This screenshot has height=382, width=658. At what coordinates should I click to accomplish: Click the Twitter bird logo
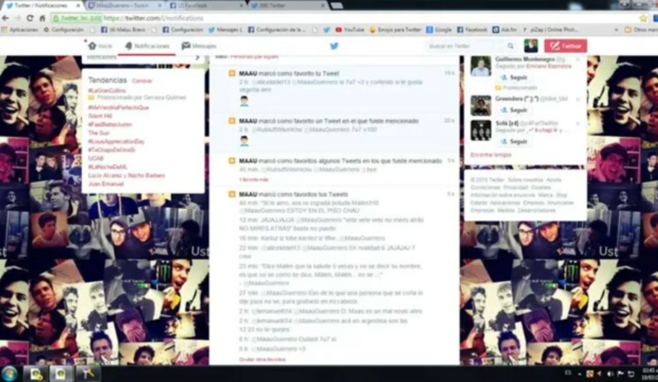coord(334,46)
